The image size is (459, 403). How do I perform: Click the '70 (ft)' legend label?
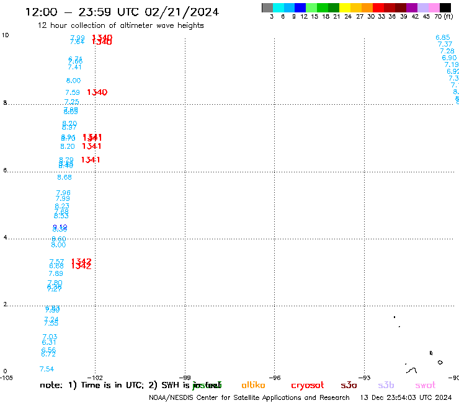click(443, 17)
